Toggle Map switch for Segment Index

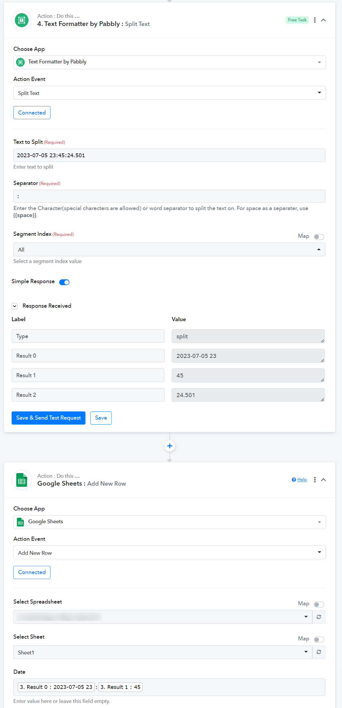[x=319, y=237]
